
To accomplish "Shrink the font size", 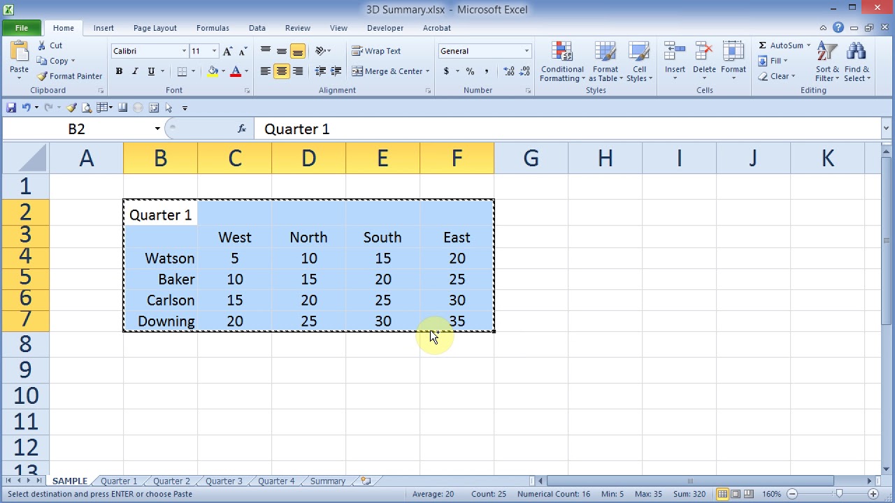I will (243, 51).
